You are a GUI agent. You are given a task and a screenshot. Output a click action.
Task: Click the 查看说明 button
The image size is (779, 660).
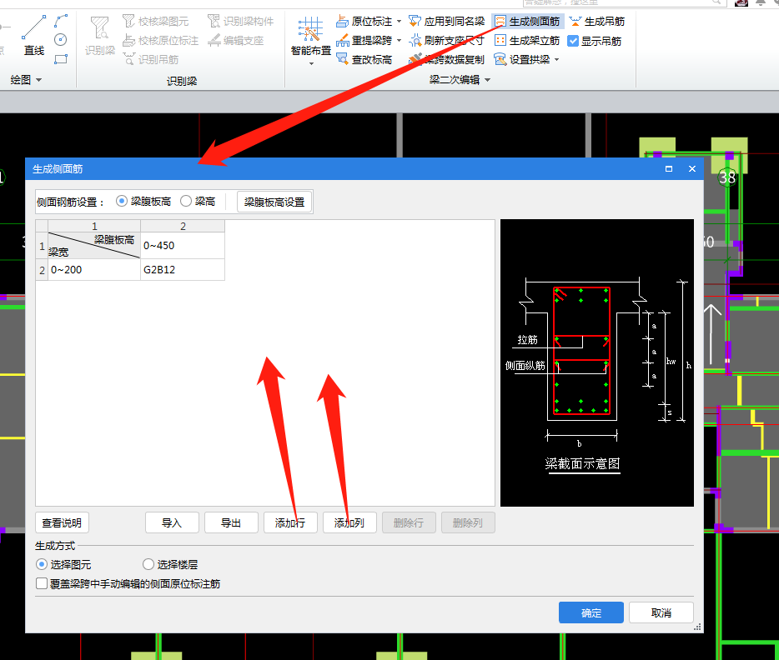62,522
